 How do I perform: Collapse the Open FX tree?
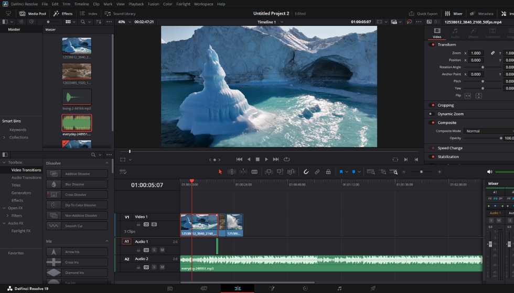(4, 208)
